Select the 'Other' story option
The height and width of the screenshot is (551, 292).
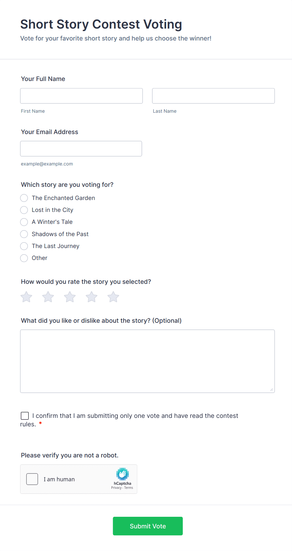point(24,258)
